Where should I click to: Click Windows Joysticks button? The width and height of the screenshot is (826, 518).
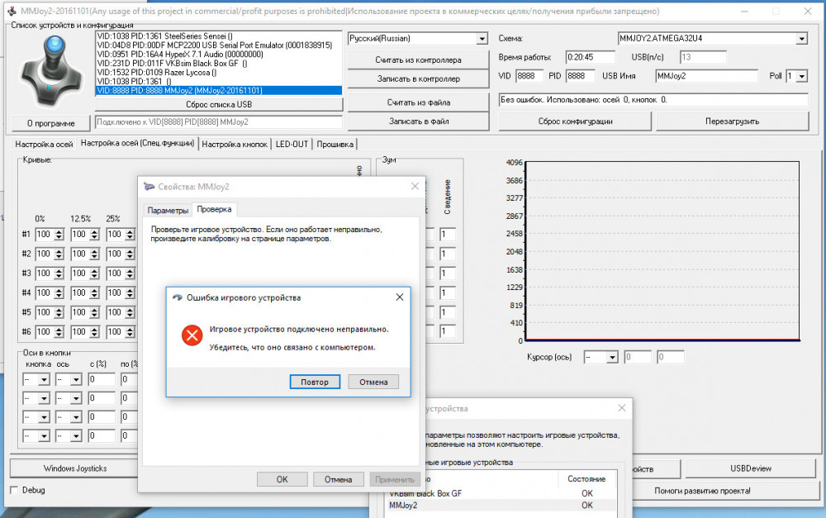pos(75,468)
